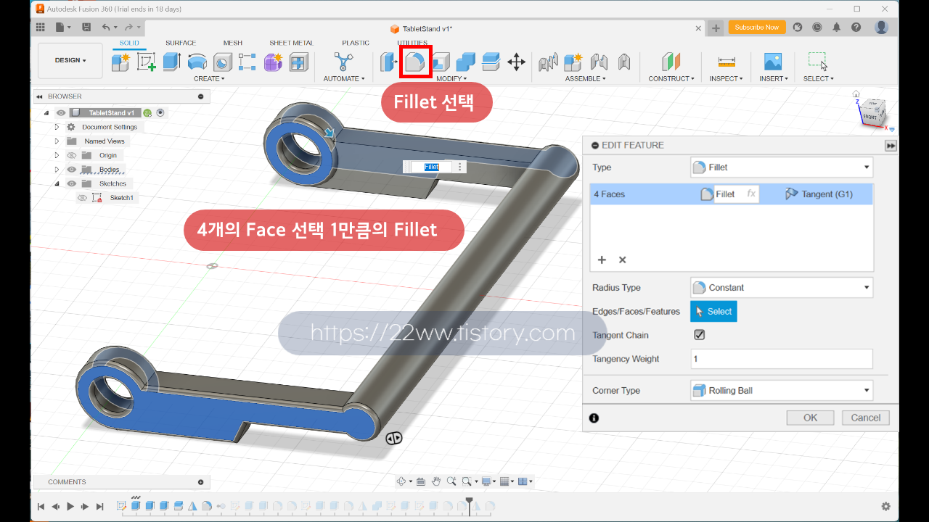Expand the Named Views tree node
The height and width of the screenshot is (522, 929).
click(57, 141)
